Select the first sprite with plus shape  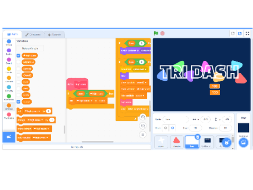[x=161, y=142]
